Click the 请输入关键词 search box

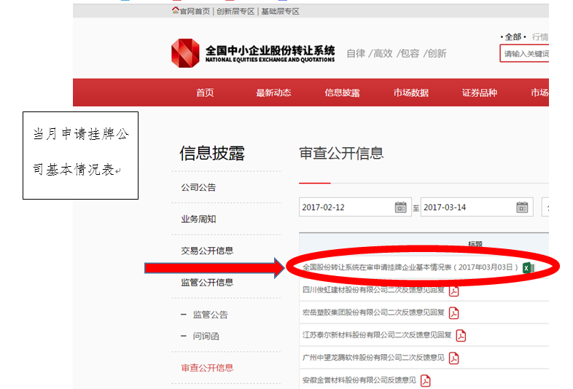click(525, 53)
